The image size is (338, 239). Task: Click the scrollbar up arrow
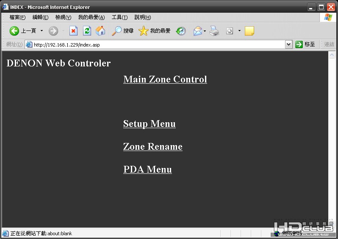(x=332, y=55)
